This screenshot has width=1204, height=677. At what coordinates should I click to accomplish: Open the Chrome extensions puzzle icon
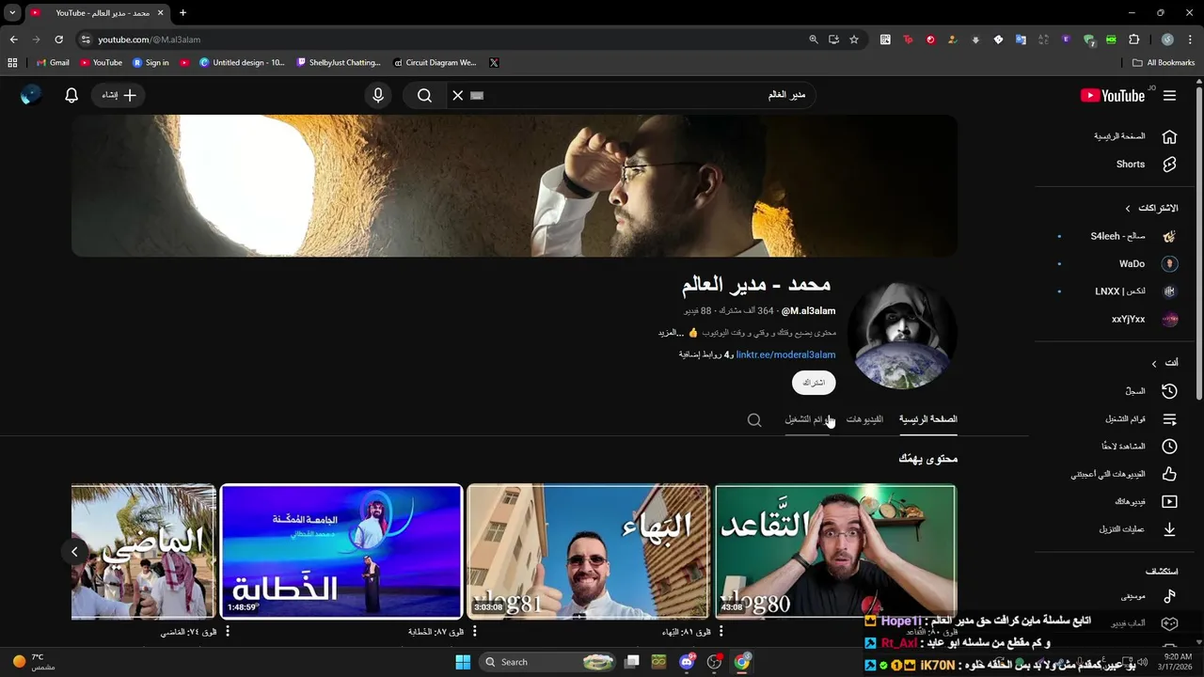click(1133, 39)
